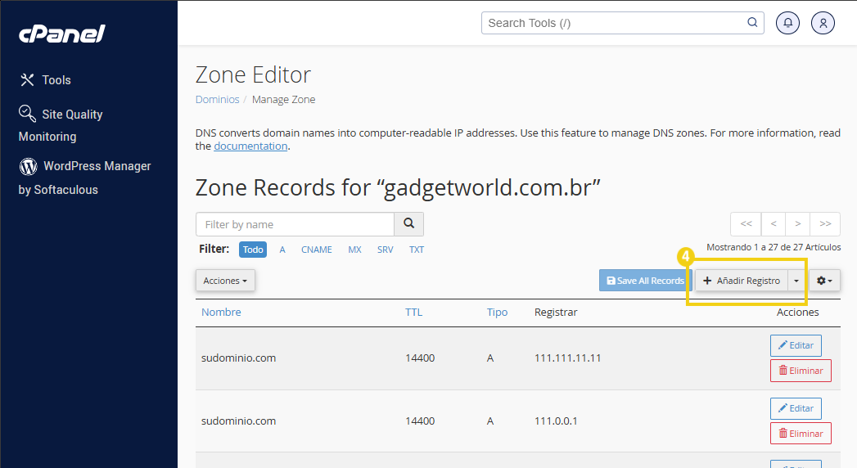This screenshot has height=468, width=857.
Task: Open notifications bell icon
Action: click(787, 23)
